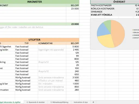Image resolution: width=139 pixels, height=104 pixels.
Task: Select the 5 800 amount cell
Action: [x=73, y=47]
